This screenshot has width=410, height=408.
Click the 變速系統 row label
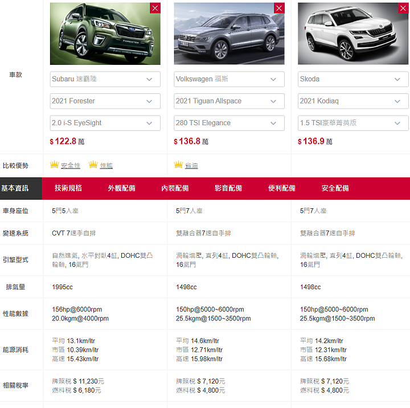pyautogui.click(x=15, y=233)
